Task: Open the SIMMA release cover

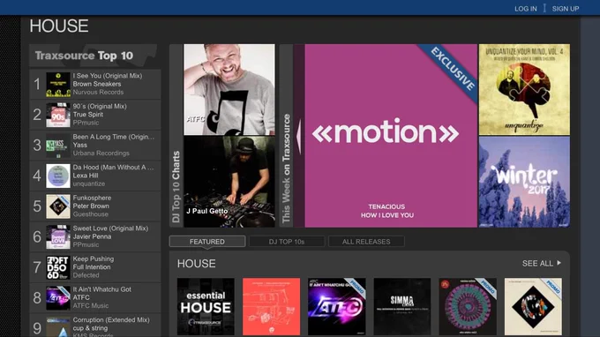Action: point(402,306)
